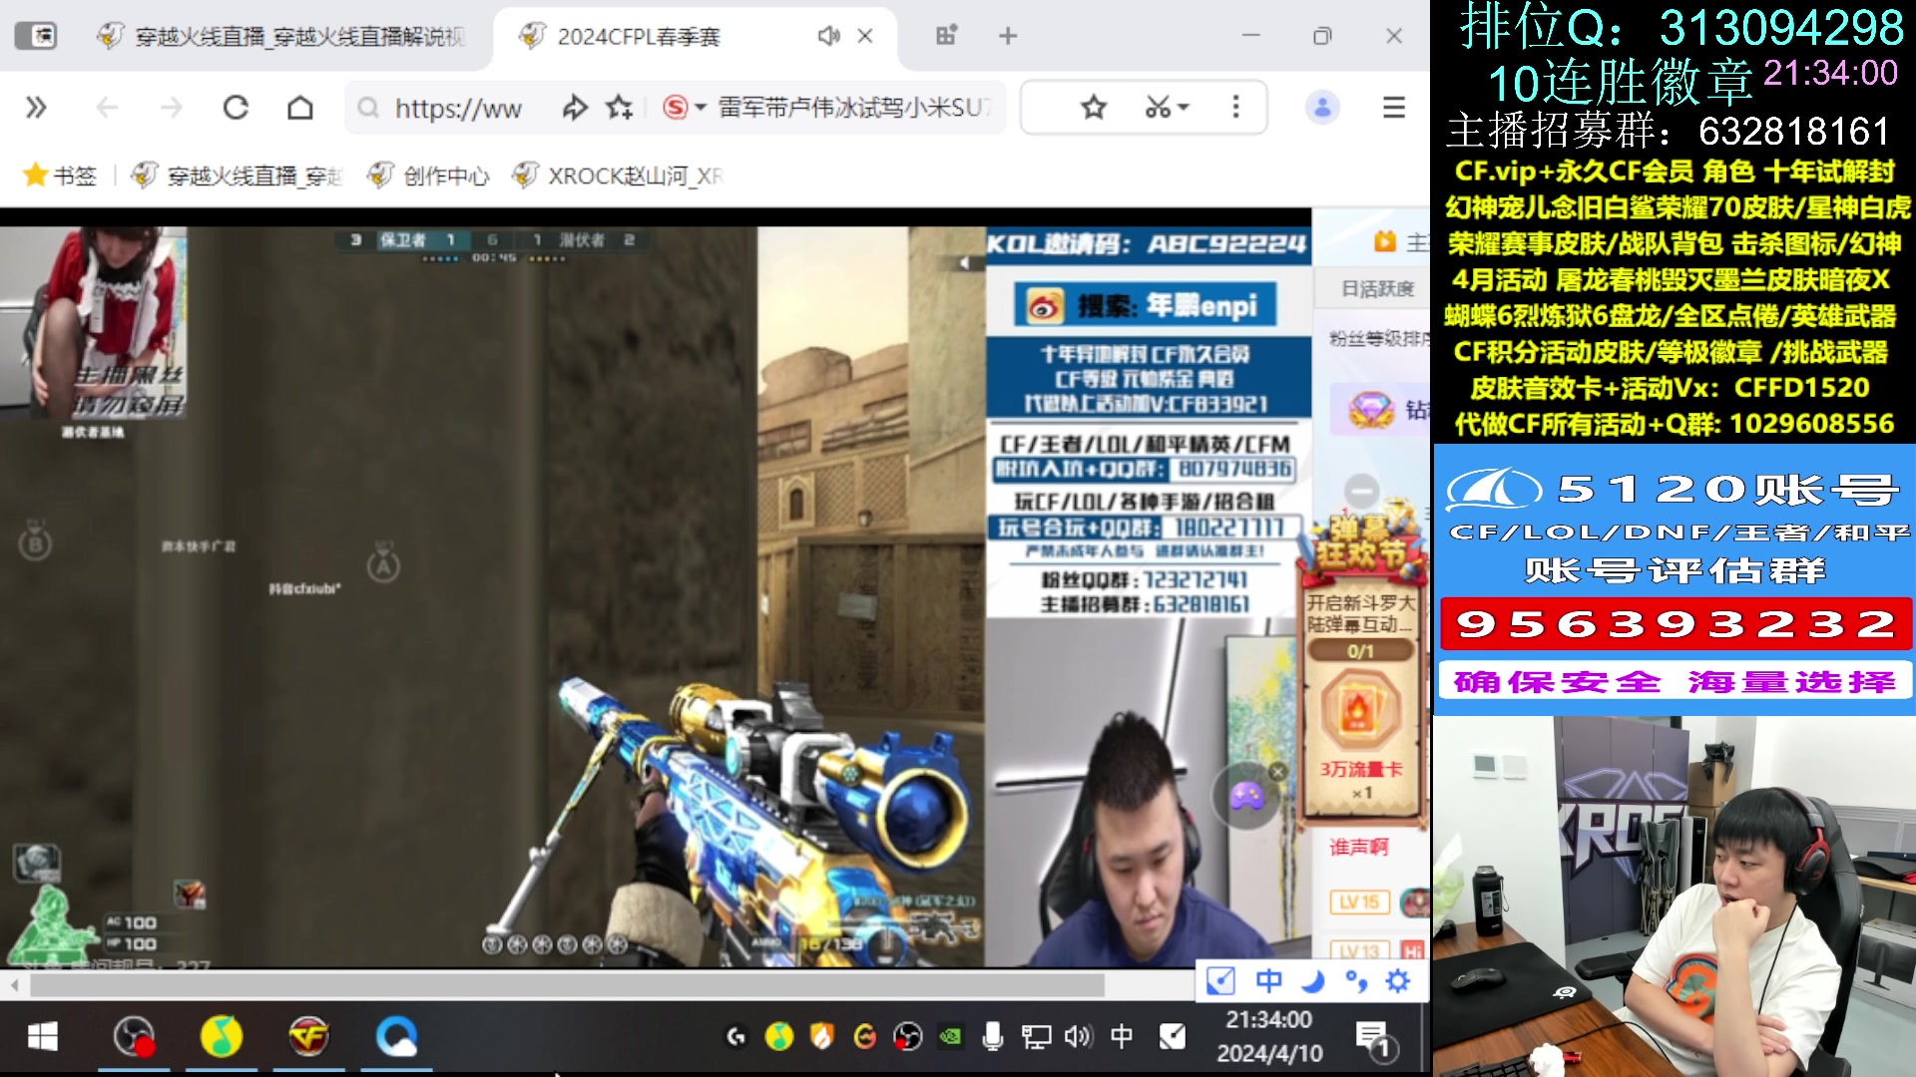The image size is (1916, 1077).
Task: Close the 2024CFPL春季赛 tab
Action: (865, 37)
